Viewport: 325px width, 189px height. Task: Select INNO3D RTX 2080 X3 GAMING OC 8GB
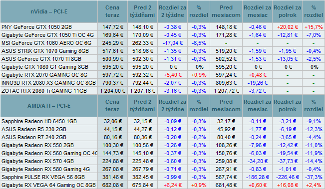point(49,83)
